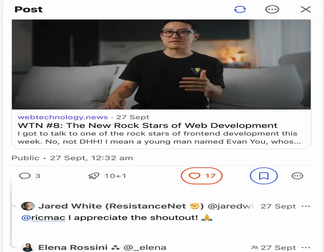Open Jared White's profile name
Viewport: 324px width, 252px height.
point(121,206)
